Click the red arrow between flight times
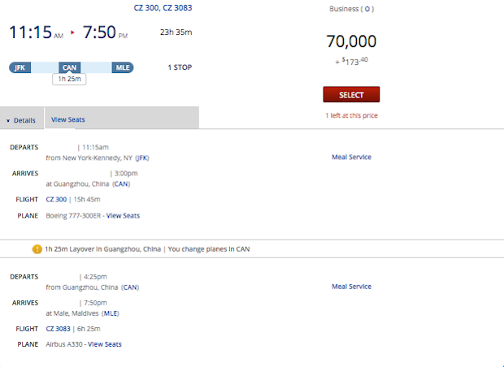Image resolution: width=504 pixels, height=367 pixels. 72,32
